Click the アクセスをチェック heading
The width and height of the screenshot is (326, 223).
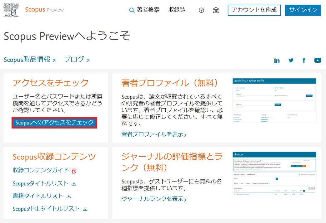(51, 83)
